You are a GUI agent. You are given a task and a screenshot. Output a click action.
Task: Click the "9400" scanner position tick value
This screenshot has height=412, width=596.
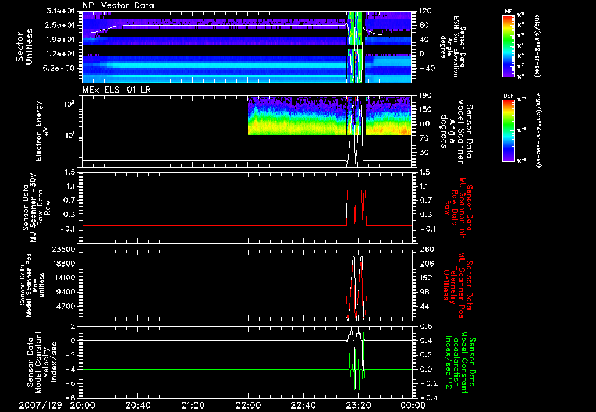[66, 292]
